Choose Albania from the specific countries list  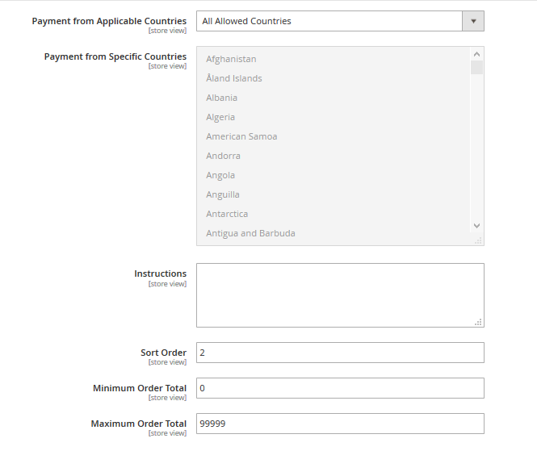(x=221, y=98)
